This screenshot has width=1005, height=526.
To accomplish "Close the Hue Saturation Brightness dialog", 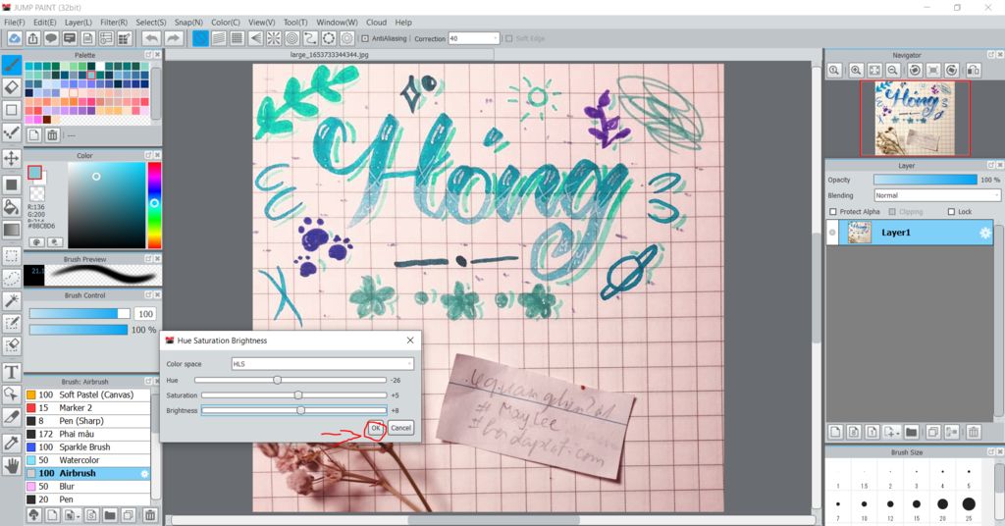I will (410, 341).
